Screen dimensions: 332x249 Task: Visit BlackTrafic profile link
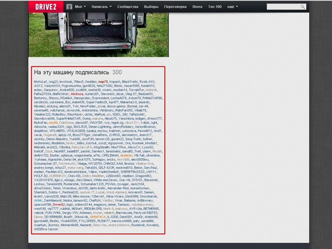(x=130, y=82)
